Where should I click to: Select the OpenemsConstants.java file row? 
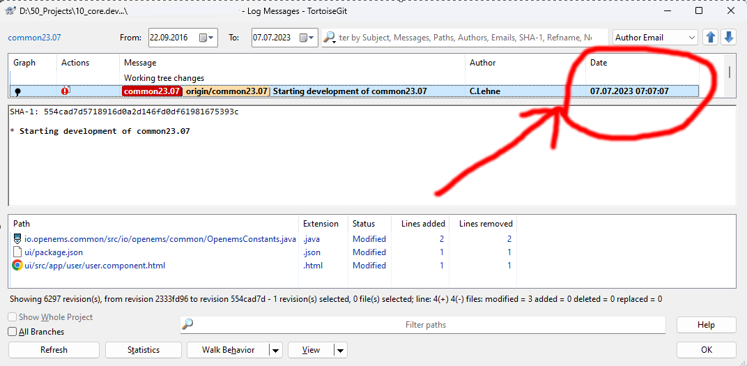263,238
